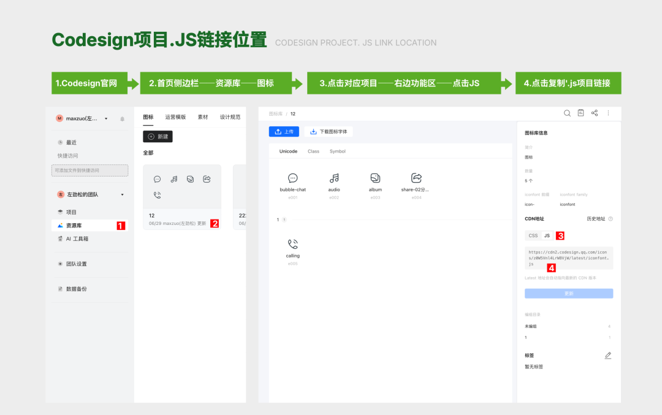Click the 新建 button

158,136
